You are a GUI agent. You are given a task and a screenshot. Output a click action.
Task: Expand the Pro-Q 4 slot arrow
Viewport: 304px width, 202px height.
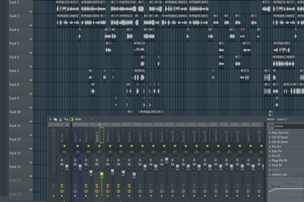(x=270, y=146)
